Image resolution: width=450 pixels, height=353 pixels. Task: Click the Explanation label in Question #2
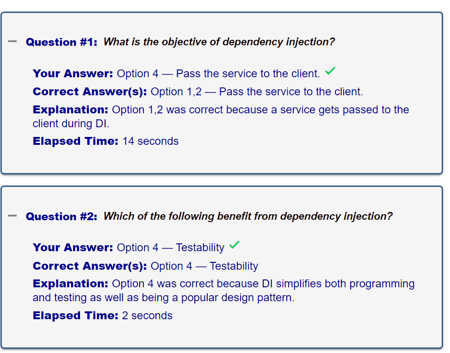tap(70, 284)
